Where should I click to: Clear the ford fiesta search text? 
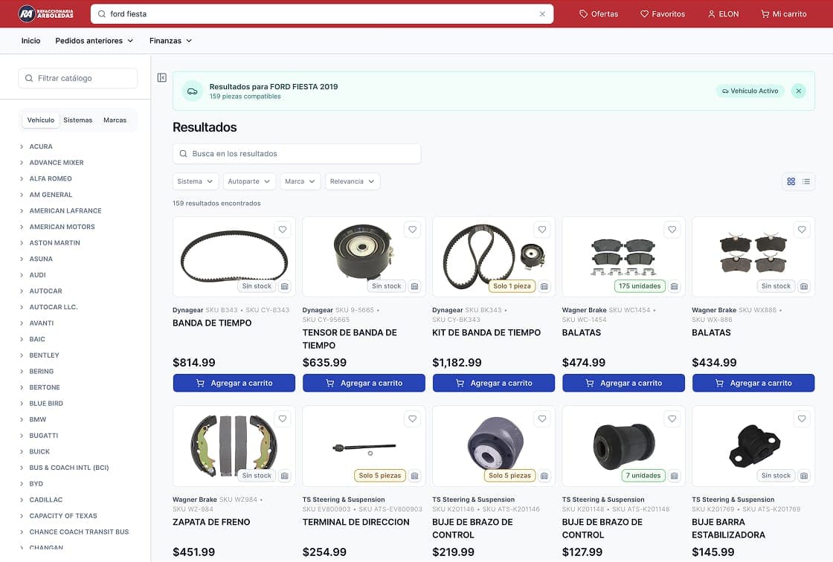tap(542, 14)
